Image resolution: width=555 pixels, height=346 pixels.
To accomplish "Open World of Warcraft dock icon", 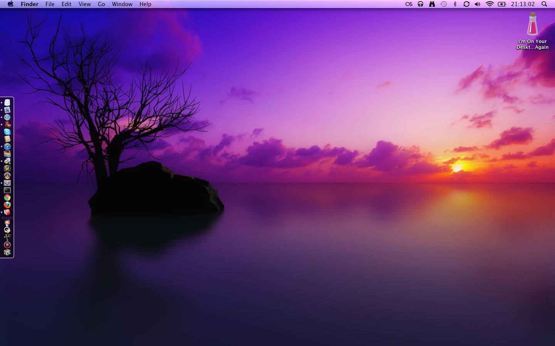I will pos(7,168).
